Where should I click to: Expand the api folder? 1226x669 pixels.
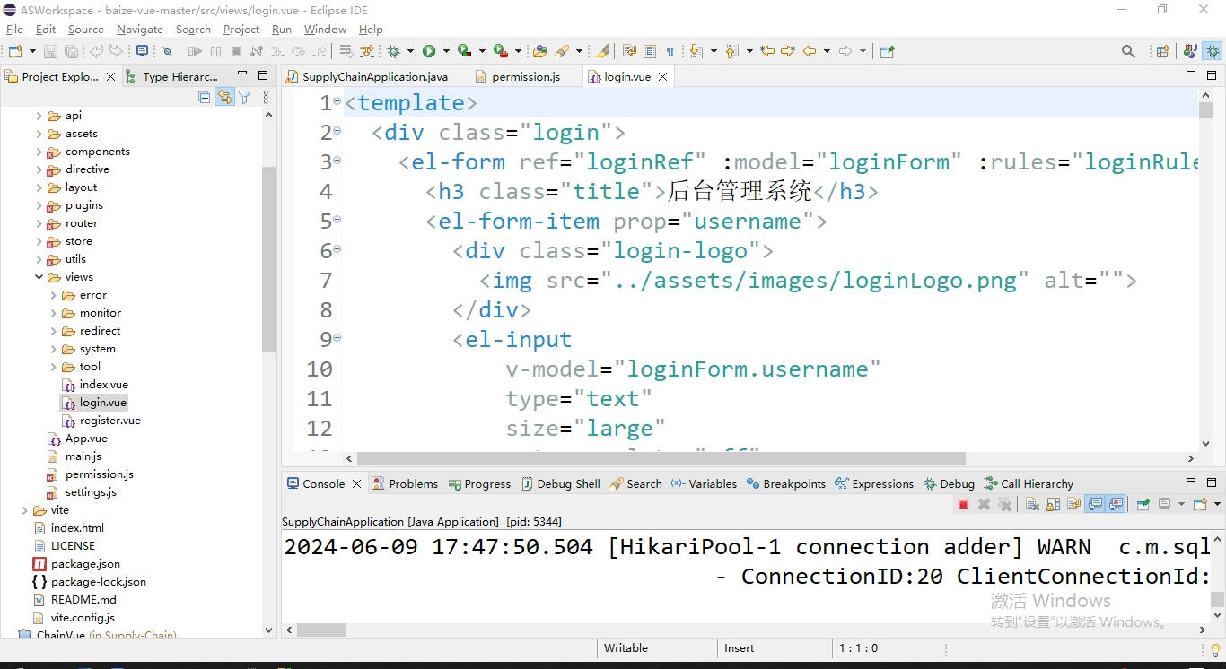(x=39, y=116)
